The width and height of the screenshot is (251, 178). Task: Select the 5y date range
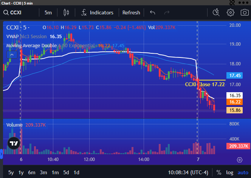click(11, 172)
